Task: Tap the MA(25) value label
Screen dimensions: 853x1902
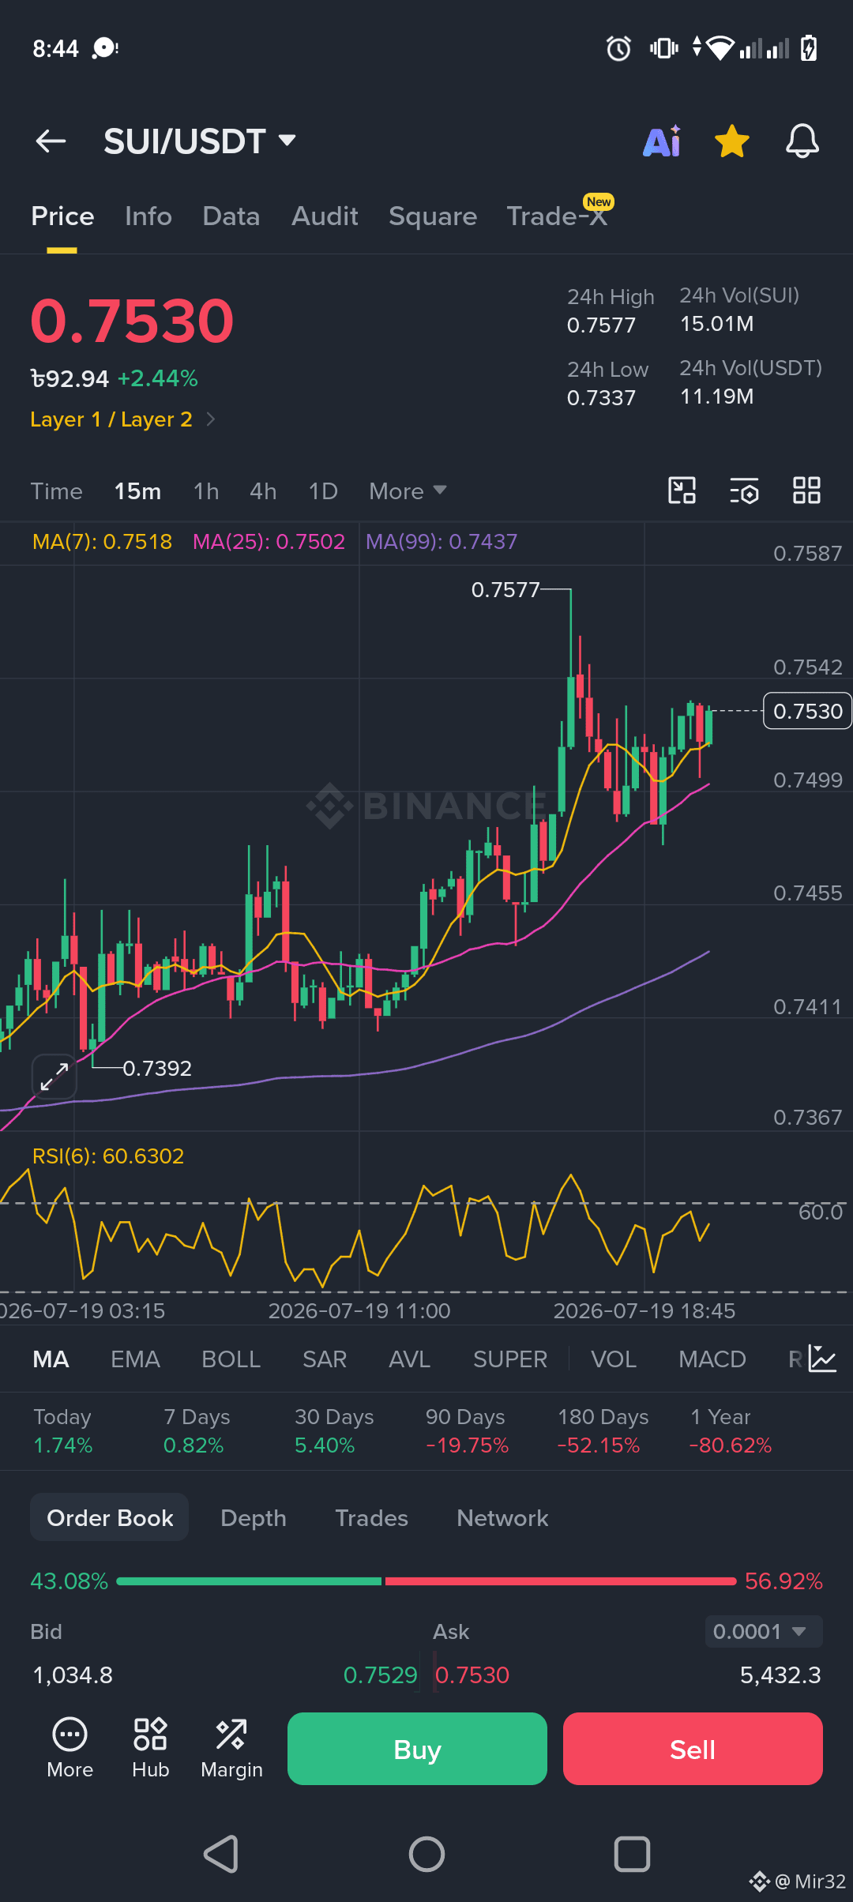Action: coord(269,542)
